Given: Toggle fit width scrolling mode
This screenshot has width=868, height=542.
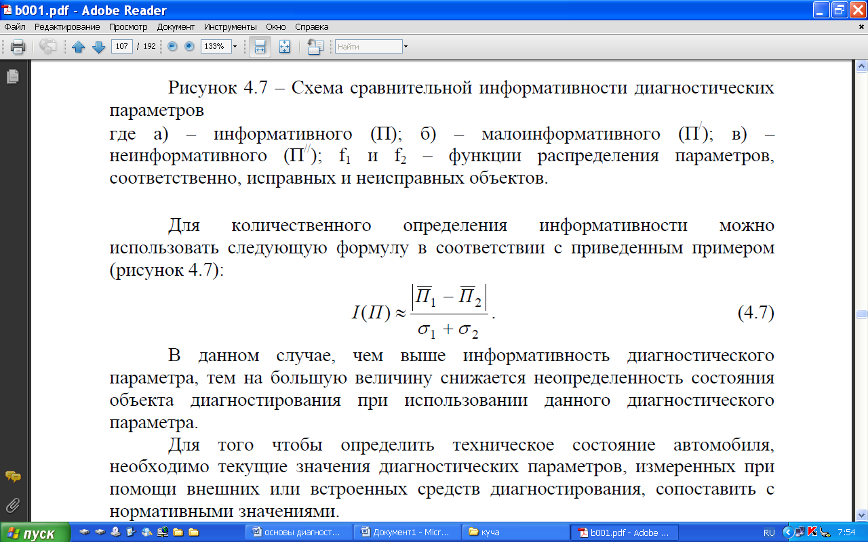Looking at the screenshot, I should pos(259,47).
